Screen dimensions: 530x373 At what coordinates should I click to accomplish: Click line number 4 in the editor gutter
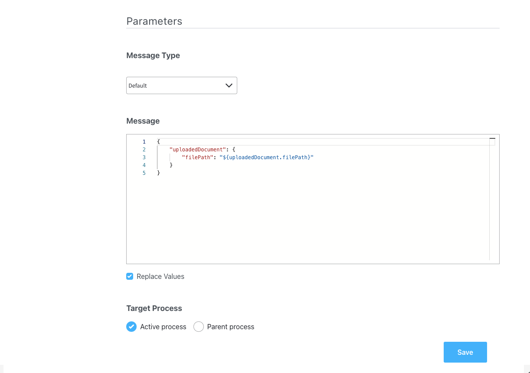point(144,165)
